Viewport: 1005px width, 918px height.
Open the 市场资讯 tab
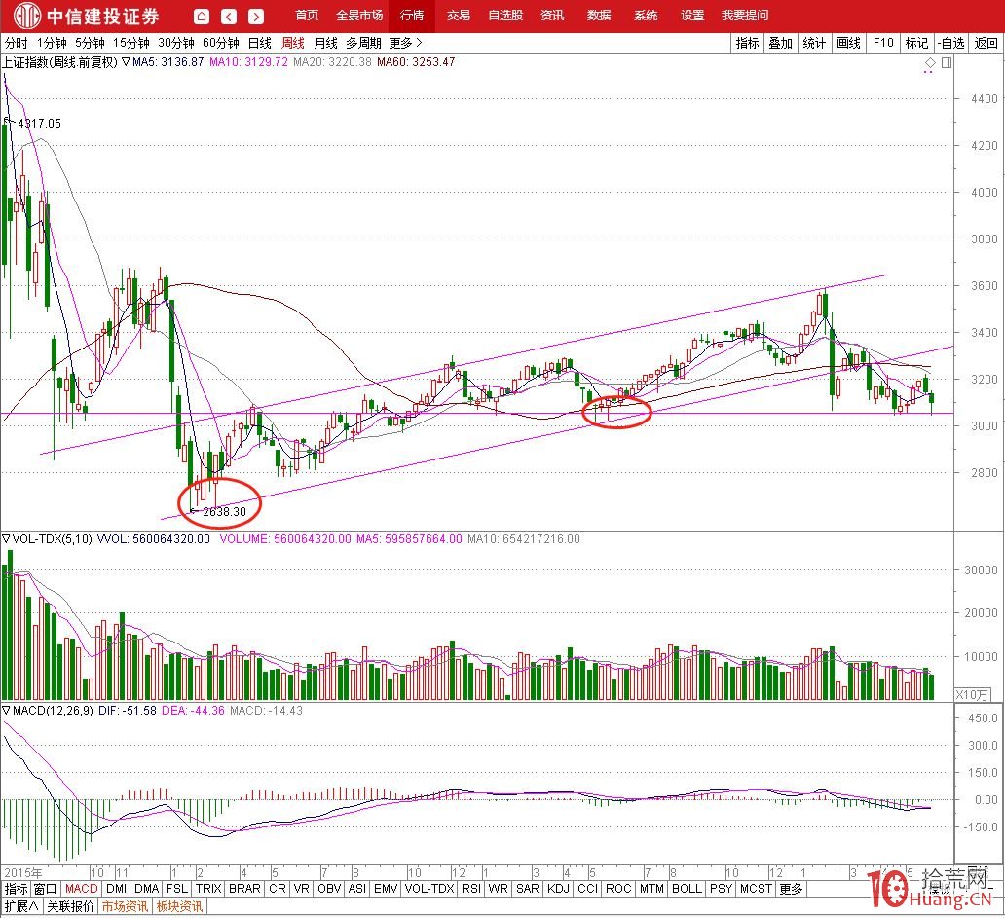point(125,906)
